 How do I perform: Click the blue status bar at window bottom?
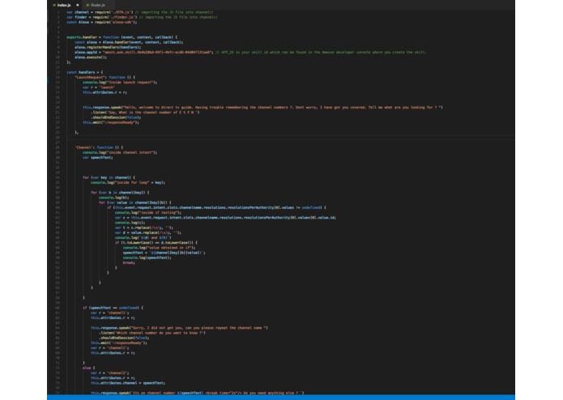[x=281, y=398]
